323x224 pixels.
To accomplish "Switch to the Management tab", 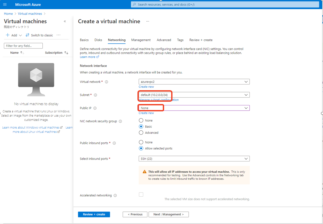I will 141,40.
